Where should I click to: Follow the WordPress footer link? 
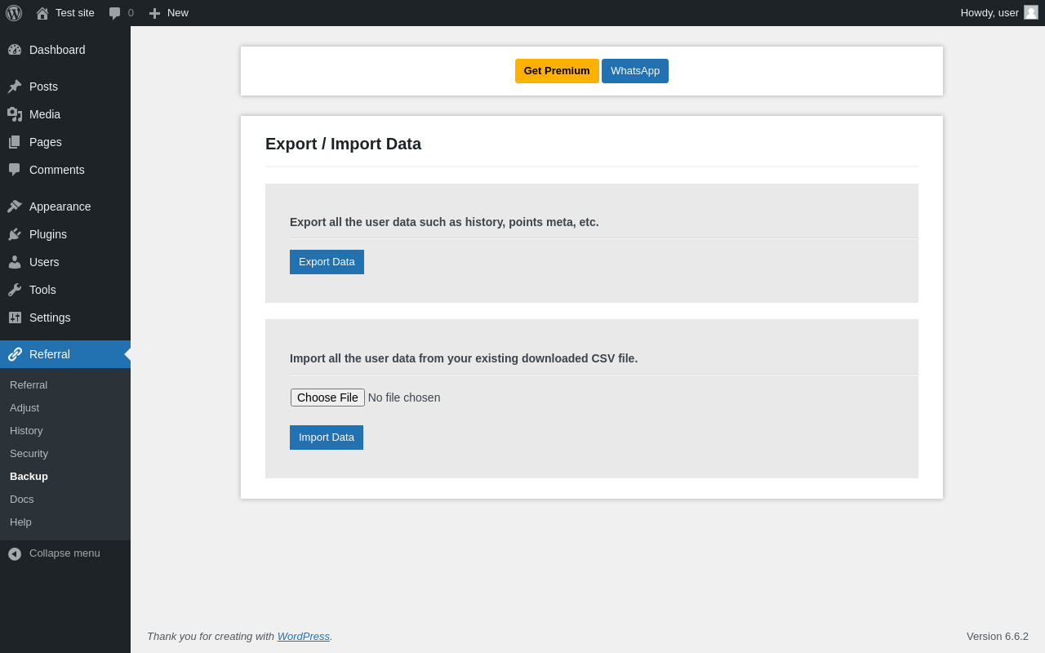pos(304,636)
